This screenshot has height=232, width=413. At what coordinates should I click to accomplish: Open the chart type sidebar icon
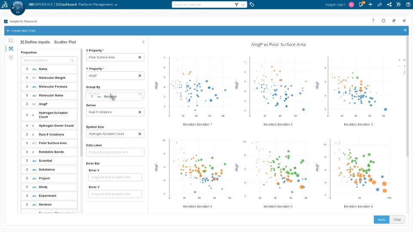pos(11,40)
